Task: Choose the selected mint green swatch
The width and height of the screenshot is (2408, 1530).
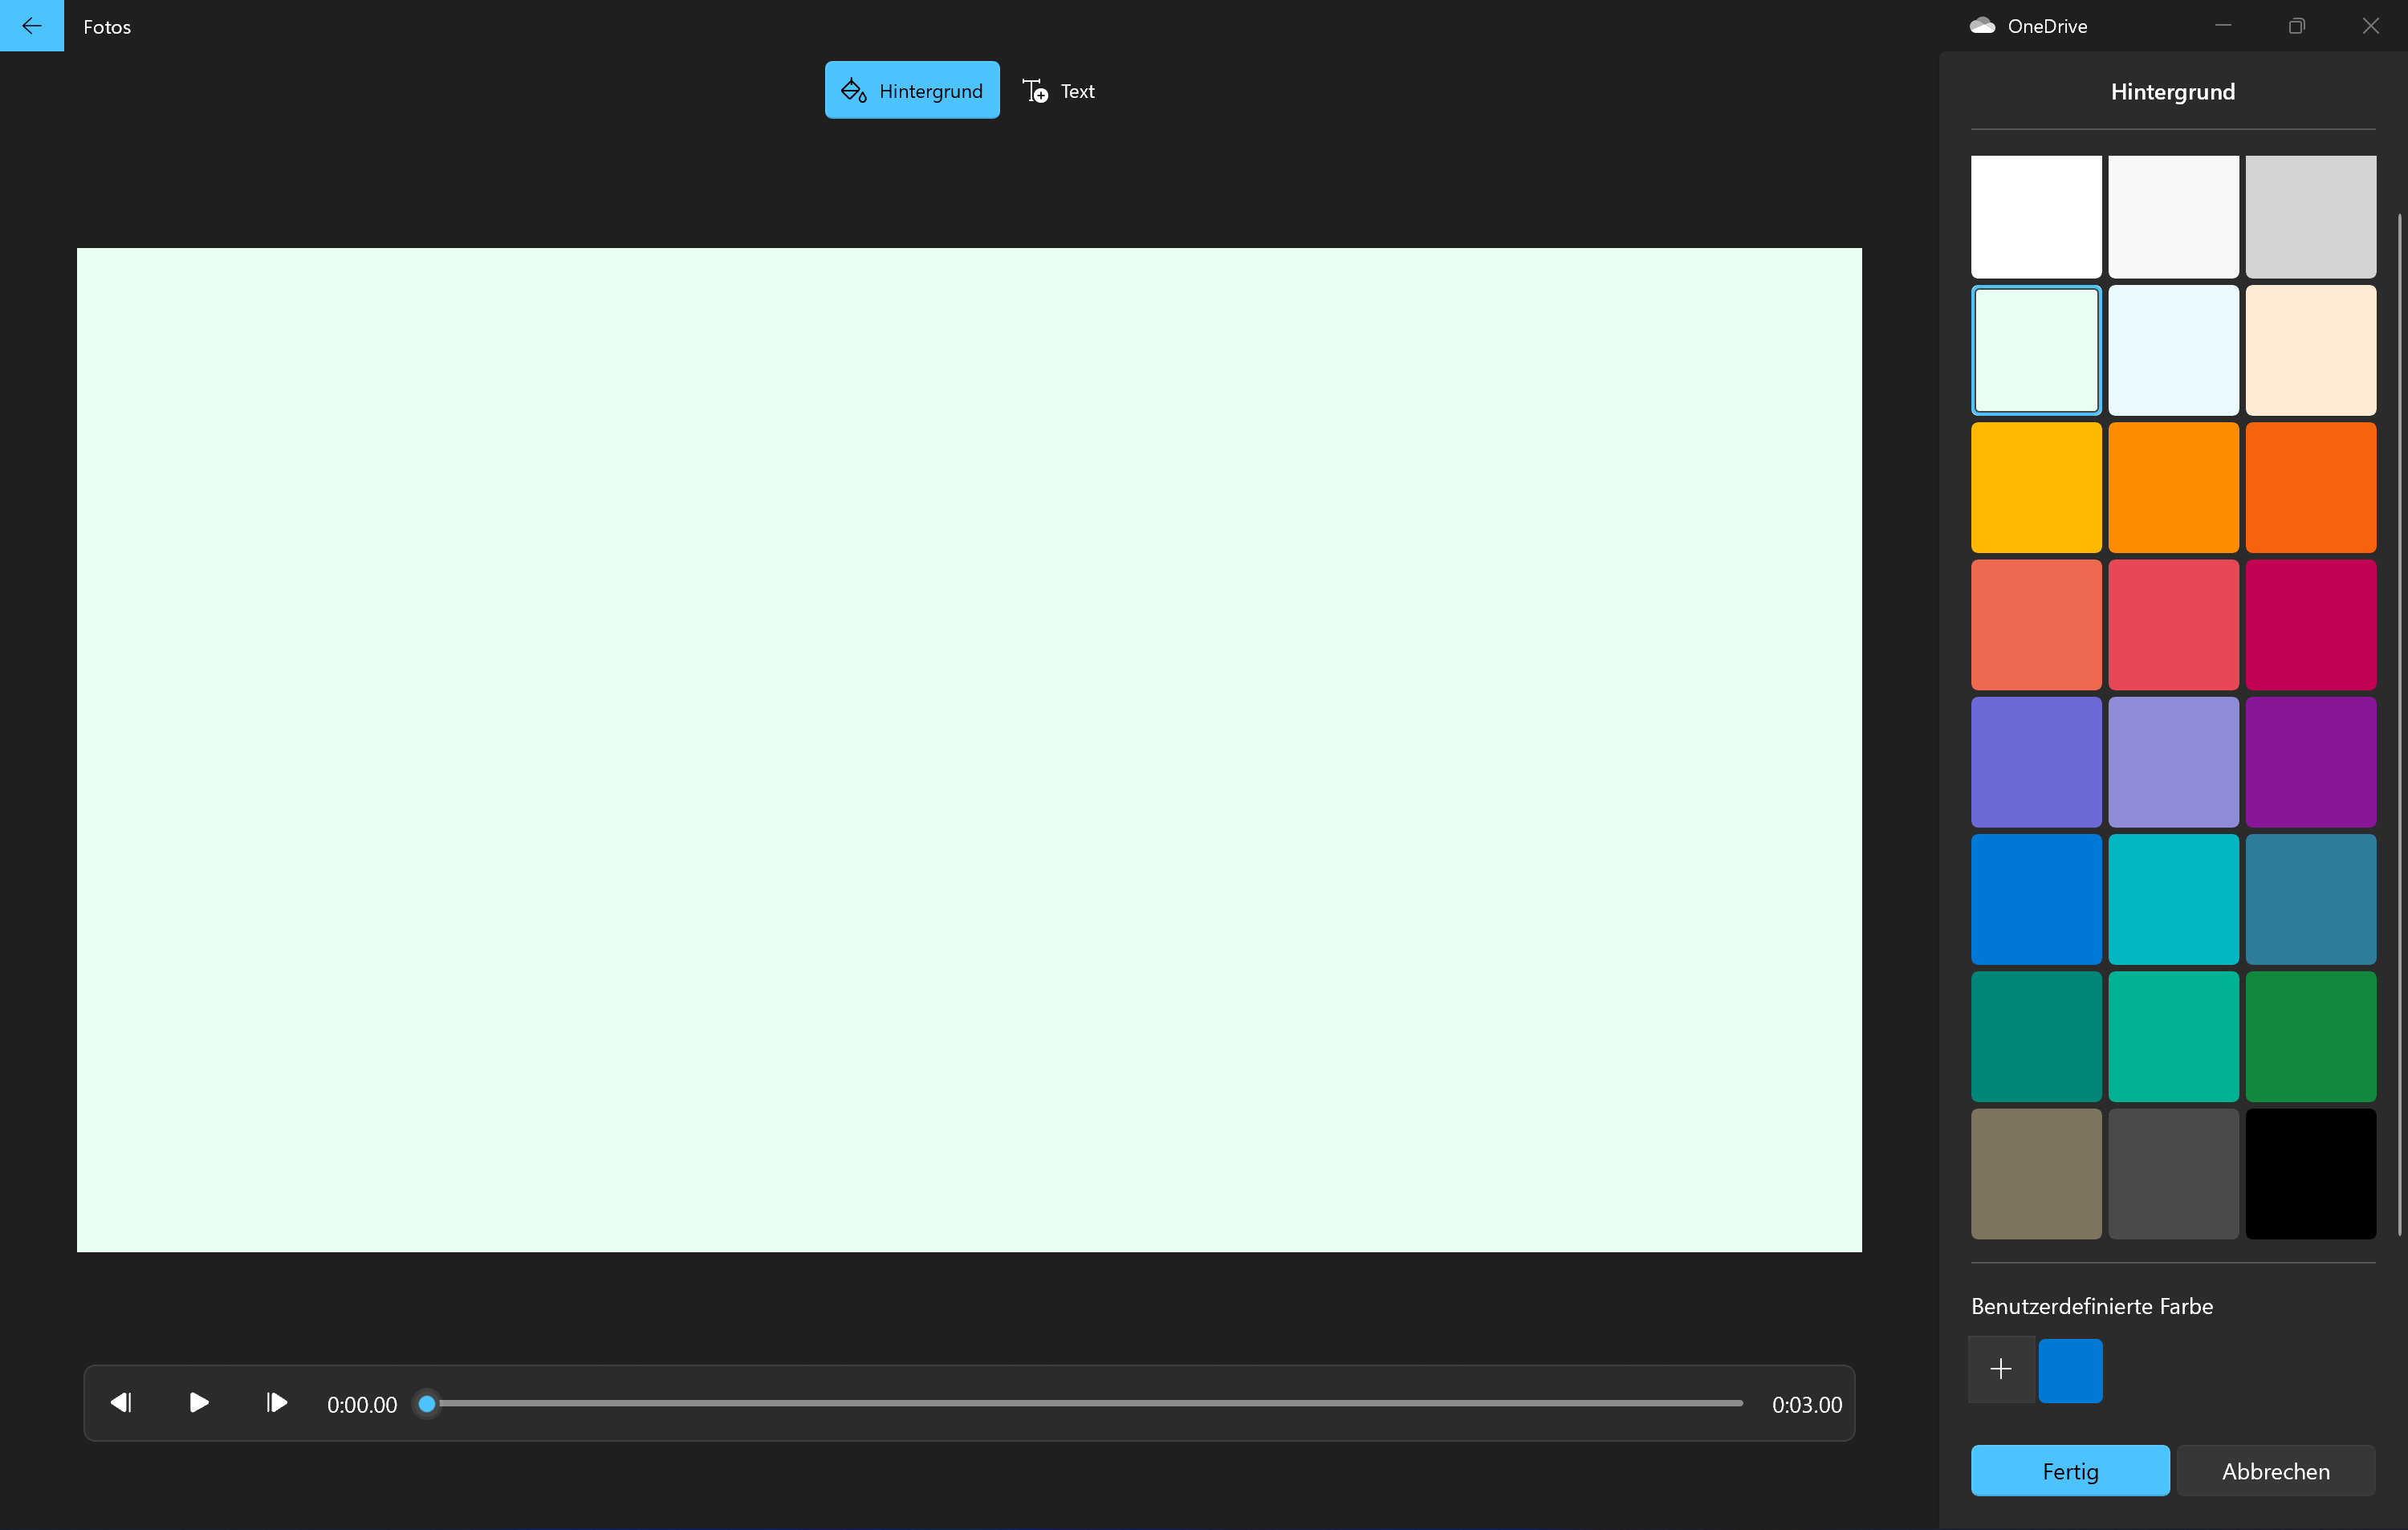Action: click(x=2036, y=350)
